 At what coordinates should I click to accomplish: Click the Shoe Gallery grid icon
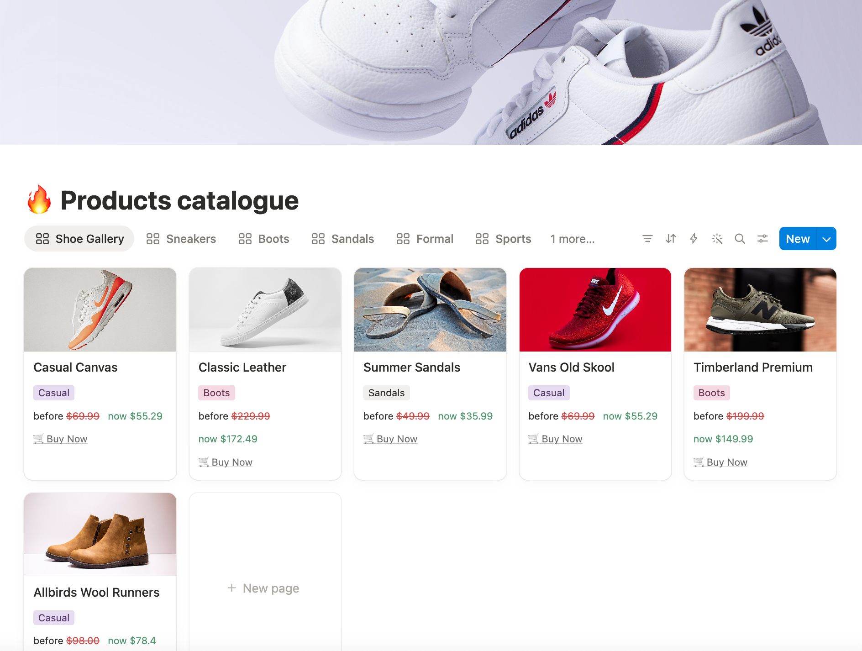pos(42,239)
